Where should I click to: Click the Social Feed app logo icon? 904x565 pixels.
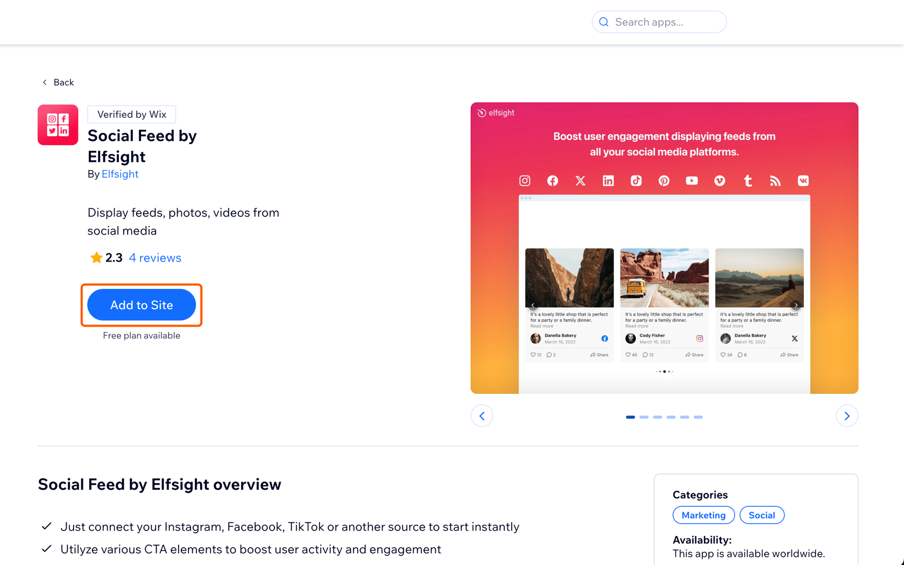pos(58,125)
